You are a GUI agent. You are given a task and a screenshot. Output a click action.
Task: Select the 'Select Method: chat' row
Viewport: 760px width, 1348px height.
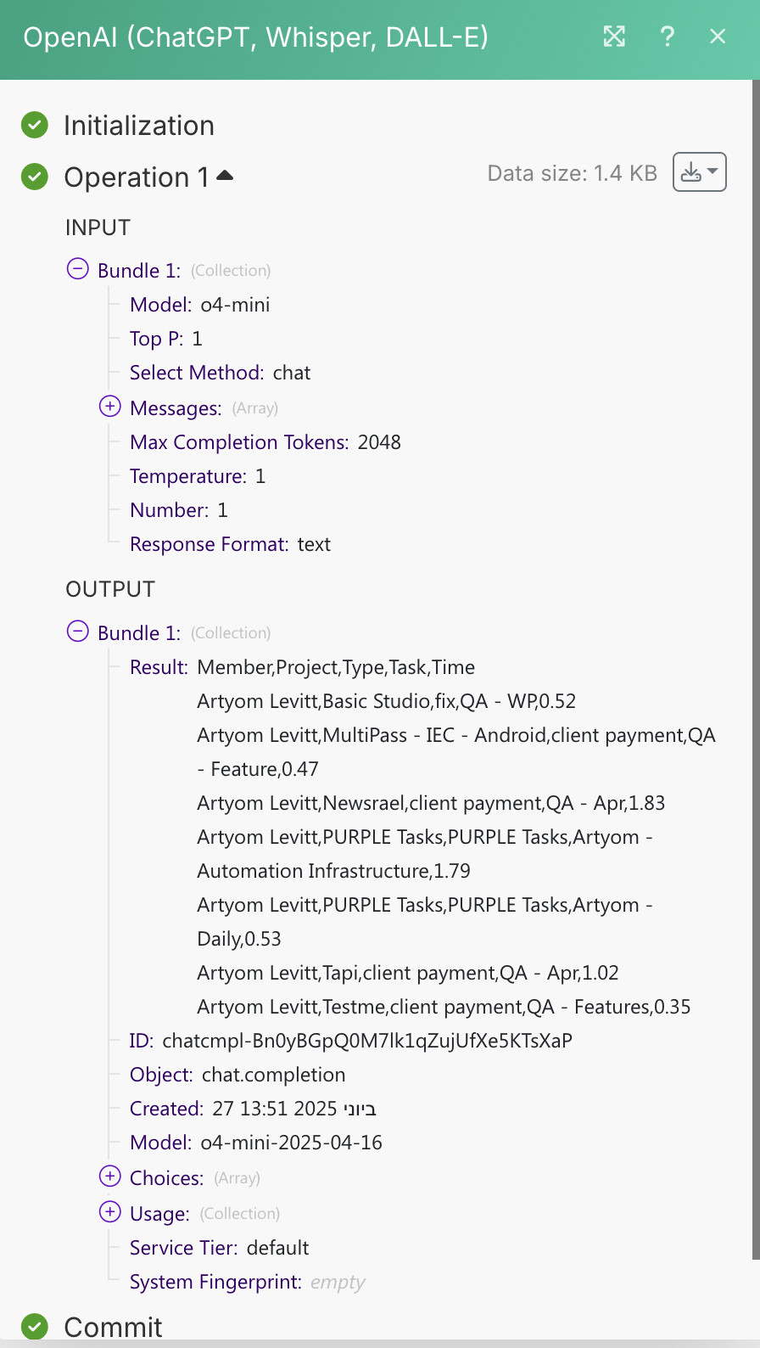221,373
